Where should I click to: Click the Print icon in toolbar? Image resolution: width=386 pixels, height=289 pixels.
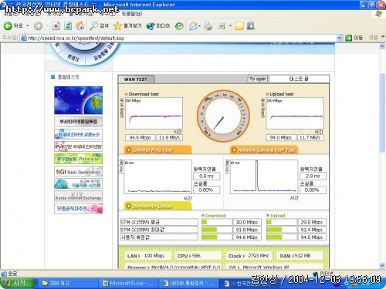(x=208, y=26)
